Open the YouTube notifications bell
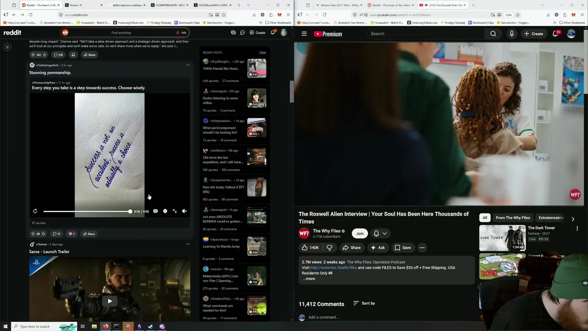 [x=555, y=34]
